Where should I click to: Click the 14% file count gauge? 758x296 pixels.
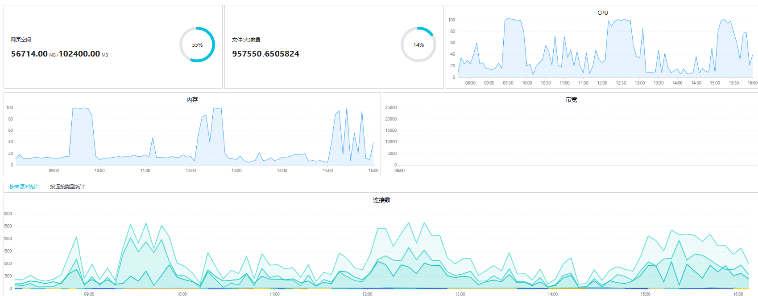point(418,45)
